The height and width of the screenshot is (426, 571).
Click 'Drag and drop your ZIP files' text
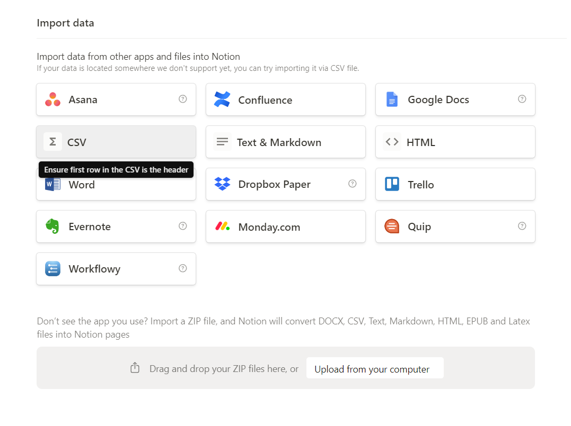point(224,368)
